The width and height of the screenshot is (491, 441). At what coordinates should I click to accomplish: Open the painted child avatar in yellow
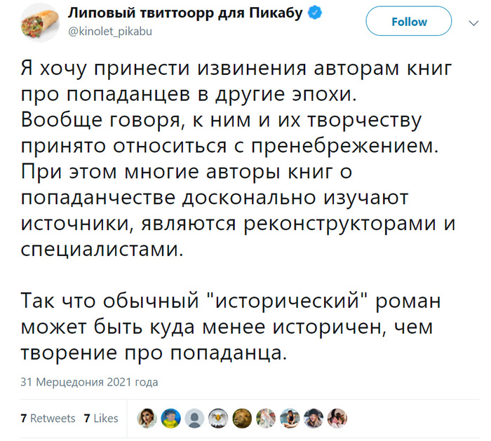pos(170,418)
